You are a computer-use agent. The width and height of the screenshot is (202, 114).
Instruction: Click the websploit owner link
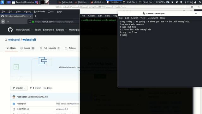pyautogui.click(x=14, y=40)
